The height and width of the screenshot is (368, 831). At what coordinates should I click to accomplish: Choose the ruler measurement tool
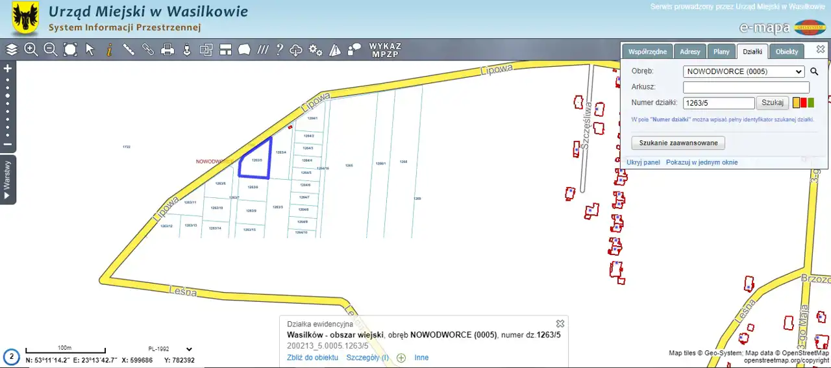click(x=129, y=49)
